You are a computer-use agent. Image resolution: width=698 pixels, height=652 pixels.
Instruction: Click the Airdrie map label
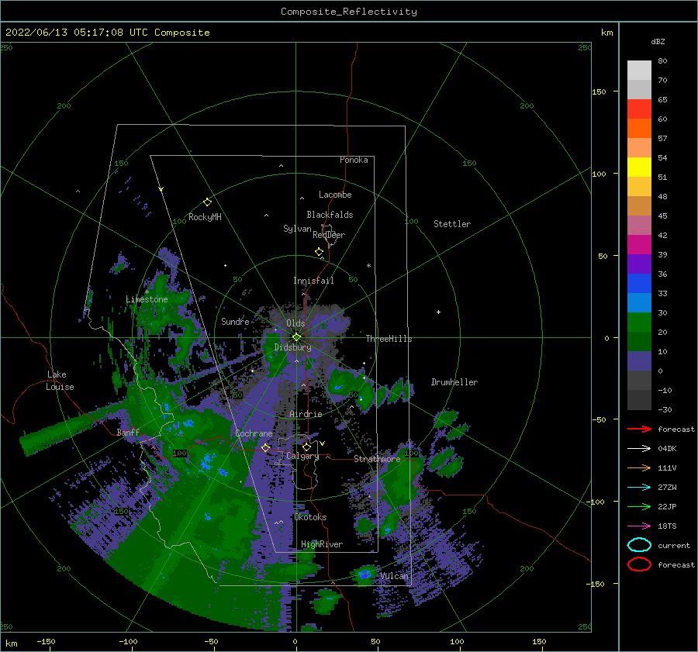[306, 414]
